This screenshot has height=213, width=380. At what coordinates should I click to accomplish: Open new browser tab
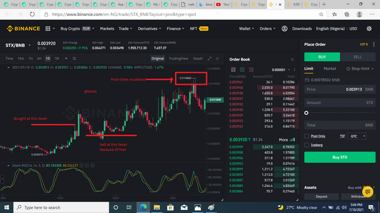point(324,4)
